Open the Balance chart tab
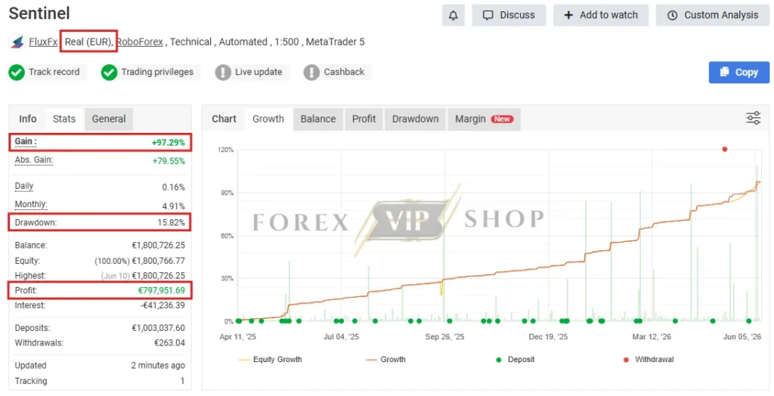774x396 pixels. click(318, 119)
